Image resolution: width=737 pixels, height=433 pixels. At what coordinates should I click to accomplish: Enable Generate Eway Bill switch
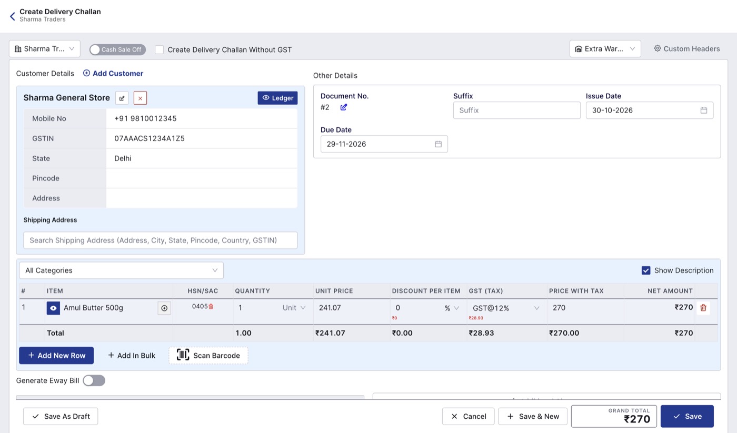coord(94,380)
